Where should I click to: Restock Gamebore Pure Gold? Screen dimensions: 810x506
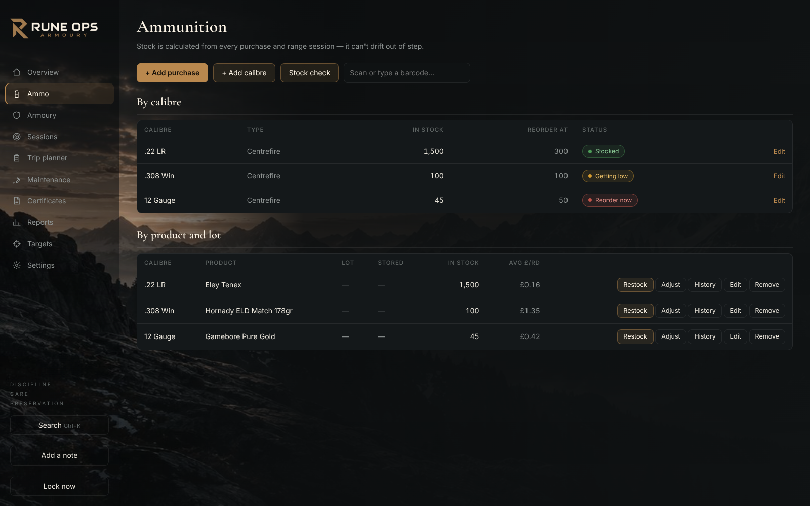(x=635, y=336)
